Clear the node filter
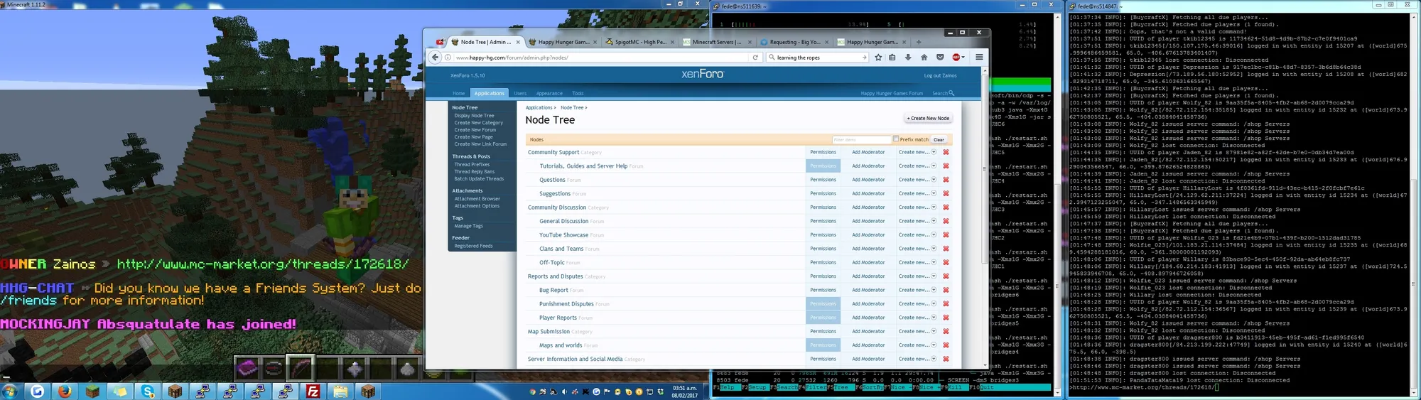The height and width of the screenshot is (400, 1421). [939, 140]
